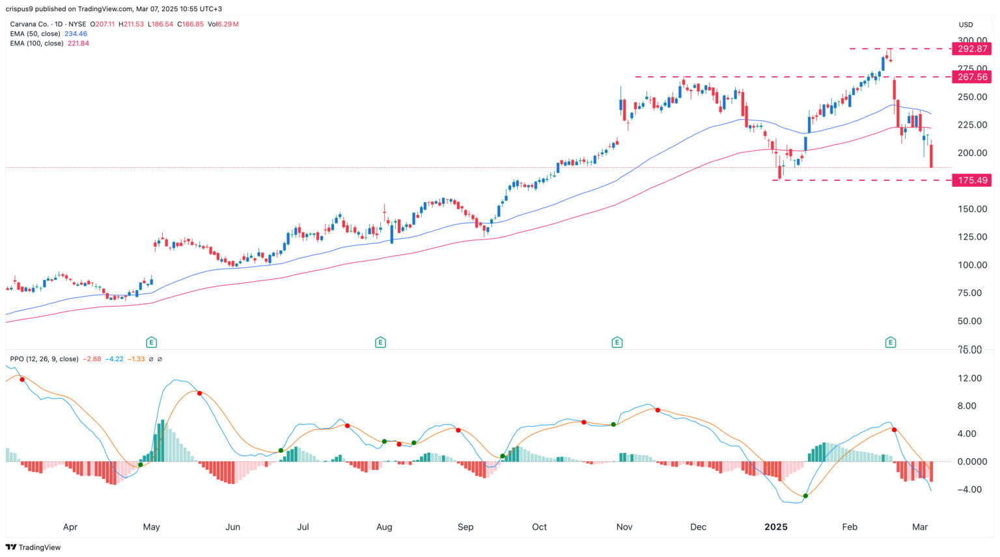Select "Mar" on the date axis

(x=919, y=527)
